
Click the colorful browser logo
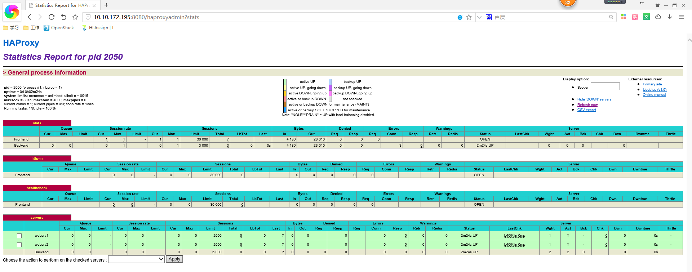pyautogui.click(x=12, y=12)
